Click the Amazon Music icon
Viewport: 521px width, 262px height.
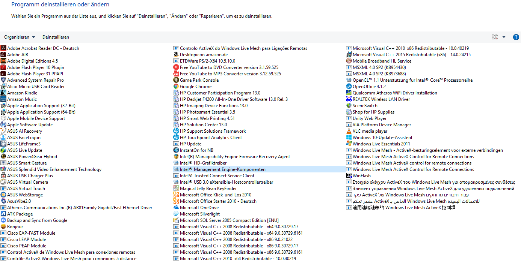[3, 99]
